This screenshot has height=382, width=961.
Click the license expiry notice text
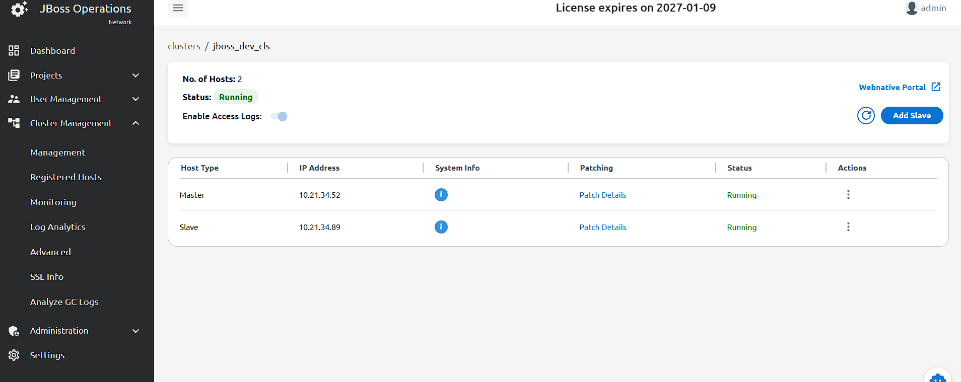click(x=636, y=8)
